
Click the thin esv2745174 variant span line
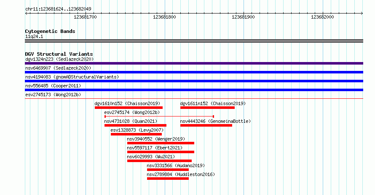coord(159,116)
